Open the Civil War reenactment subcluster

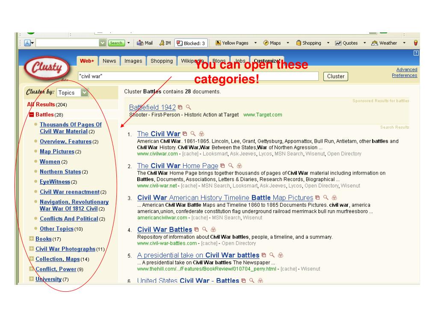[x=70, y=192]
